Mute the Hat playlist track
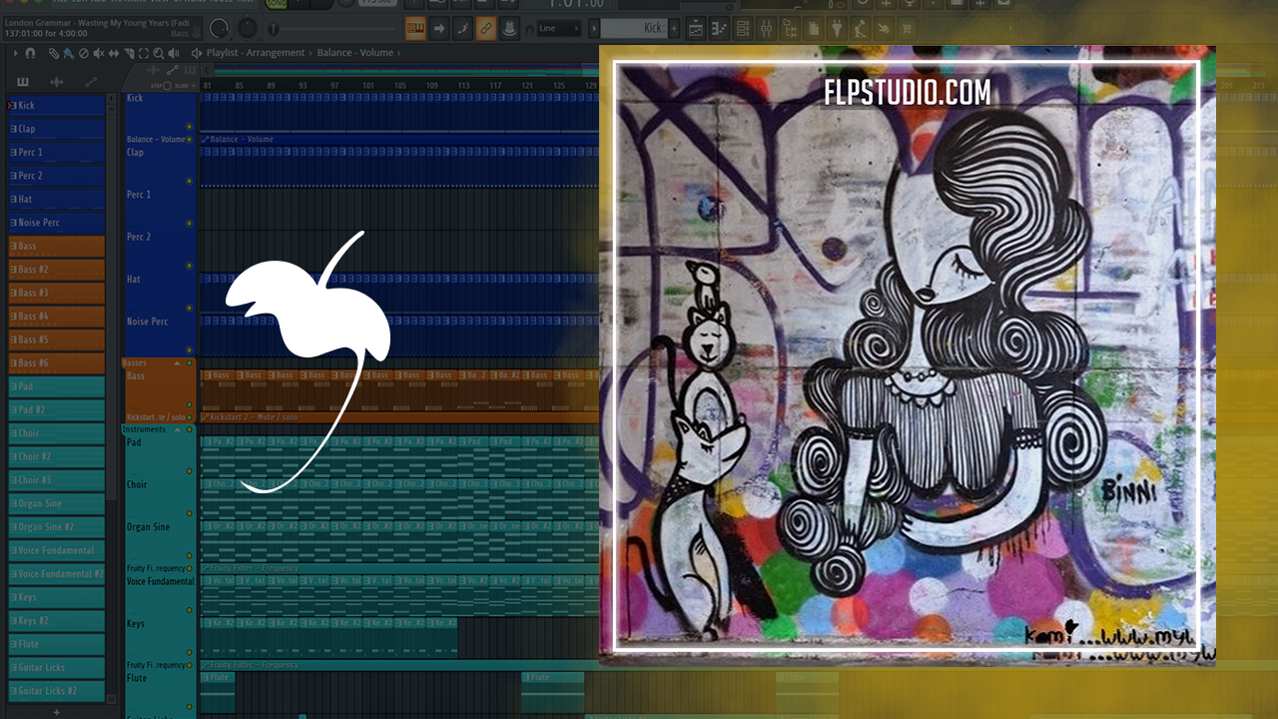The width and height of the screenshot is (1278, 719). pyautogui.click(x=189, y=266)
